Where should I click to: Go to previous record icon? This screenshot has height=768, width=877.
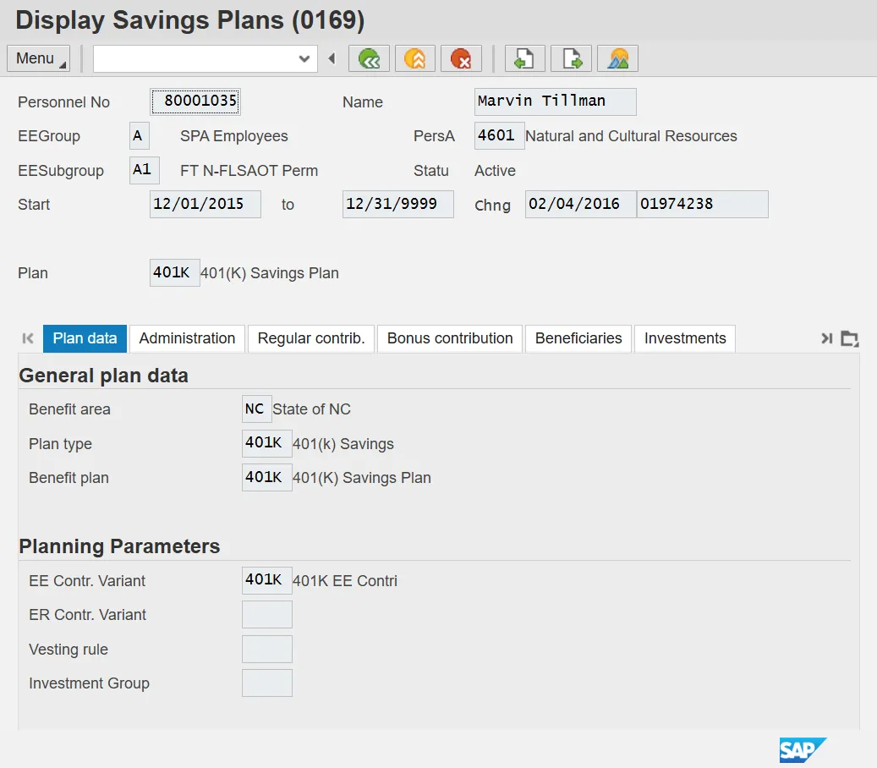point(524,58)
